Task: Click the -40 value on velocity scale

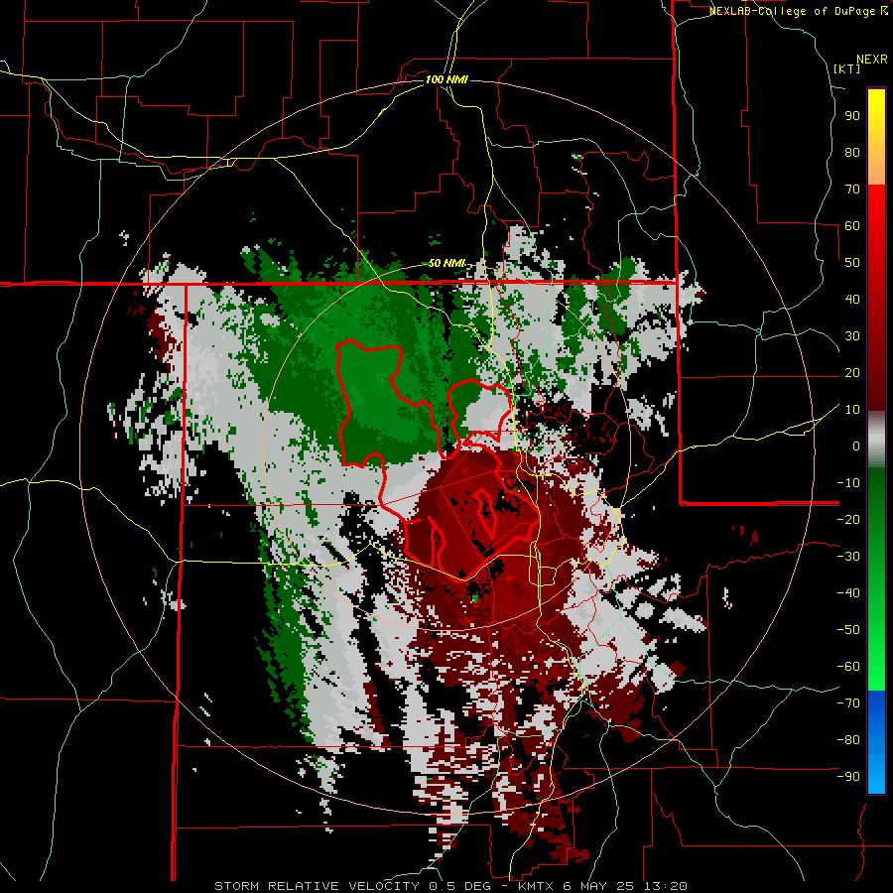Action: click(x=848, y=593)
